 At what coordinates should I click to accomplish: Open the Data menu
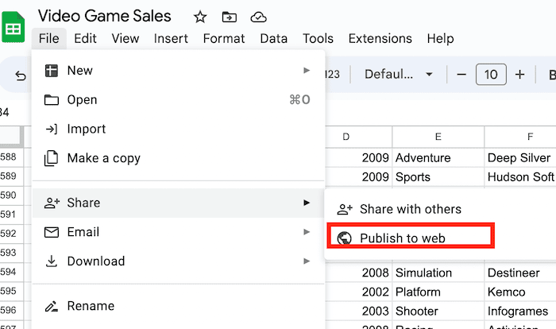coord(273,38)
